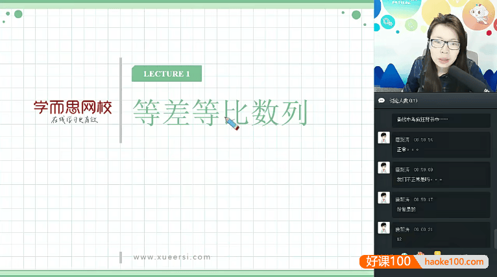Click the chat panel scrollbar thumb

click(496, 239)
